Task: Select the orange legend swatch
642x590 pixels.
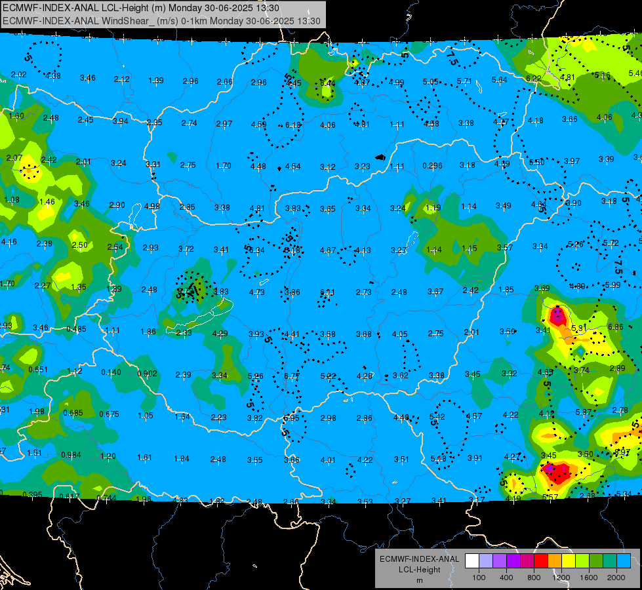Action: pos(555,561)
